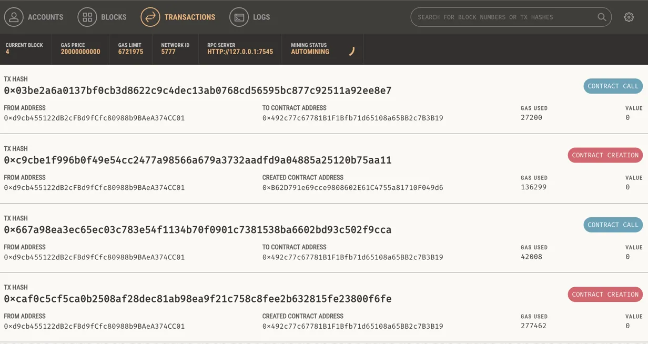Open transaction hash 0xc9cbe1f996b0f49e
Image resolution: width=648 pixels, height=344 pixels.
tap(198, 160)
